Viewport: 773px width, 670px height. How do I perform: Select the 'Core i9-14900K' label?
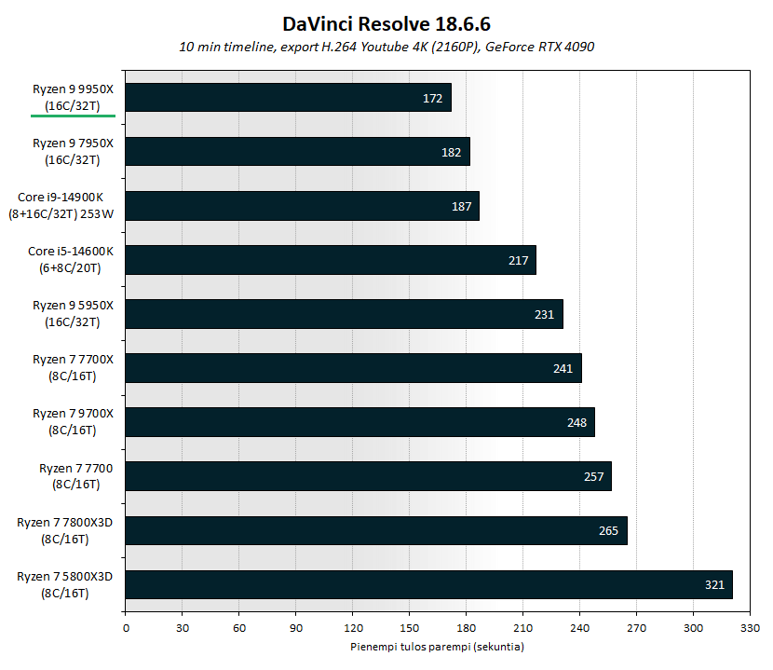coord(61,198)
